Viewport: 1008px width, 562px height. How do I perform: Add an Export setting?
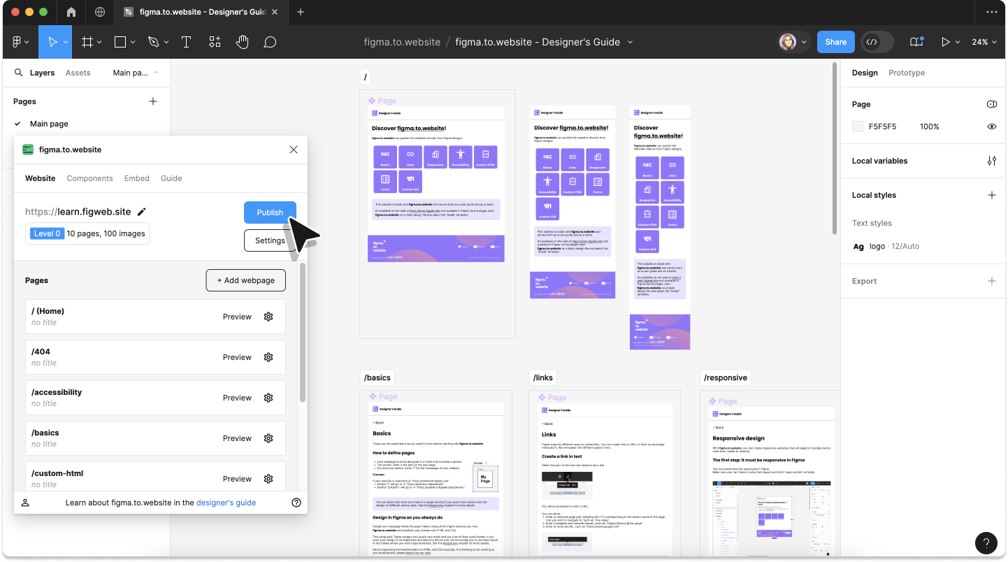(991, 281)
